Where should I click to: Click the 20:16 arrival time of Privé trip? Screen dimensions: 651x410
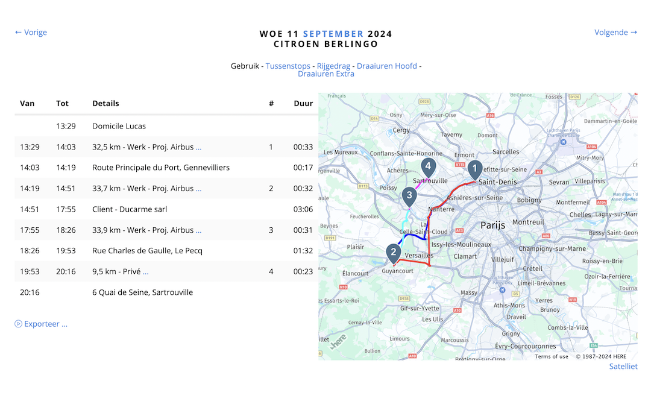[x=66, y=272]
